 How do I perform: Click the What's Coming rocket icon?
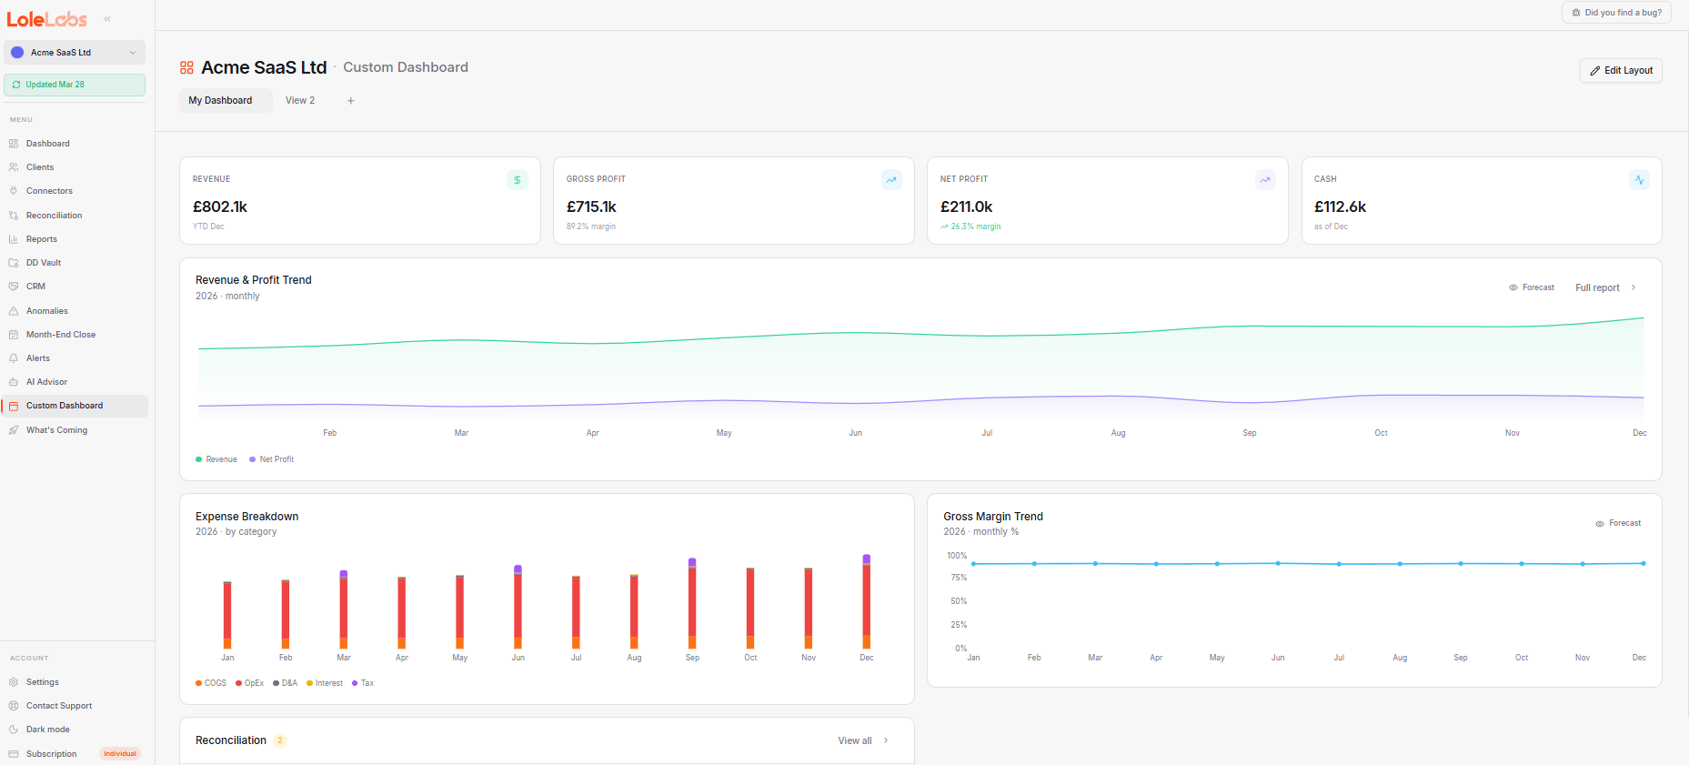[14, 430]
